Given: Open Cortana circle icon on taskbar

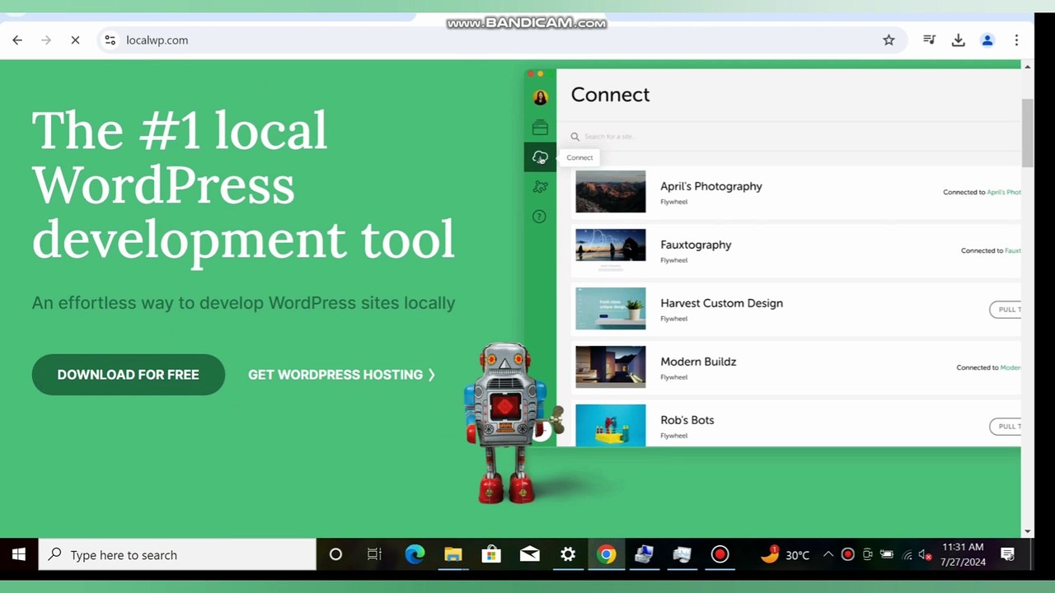Looking at the screenshot, I should (335, 554).
